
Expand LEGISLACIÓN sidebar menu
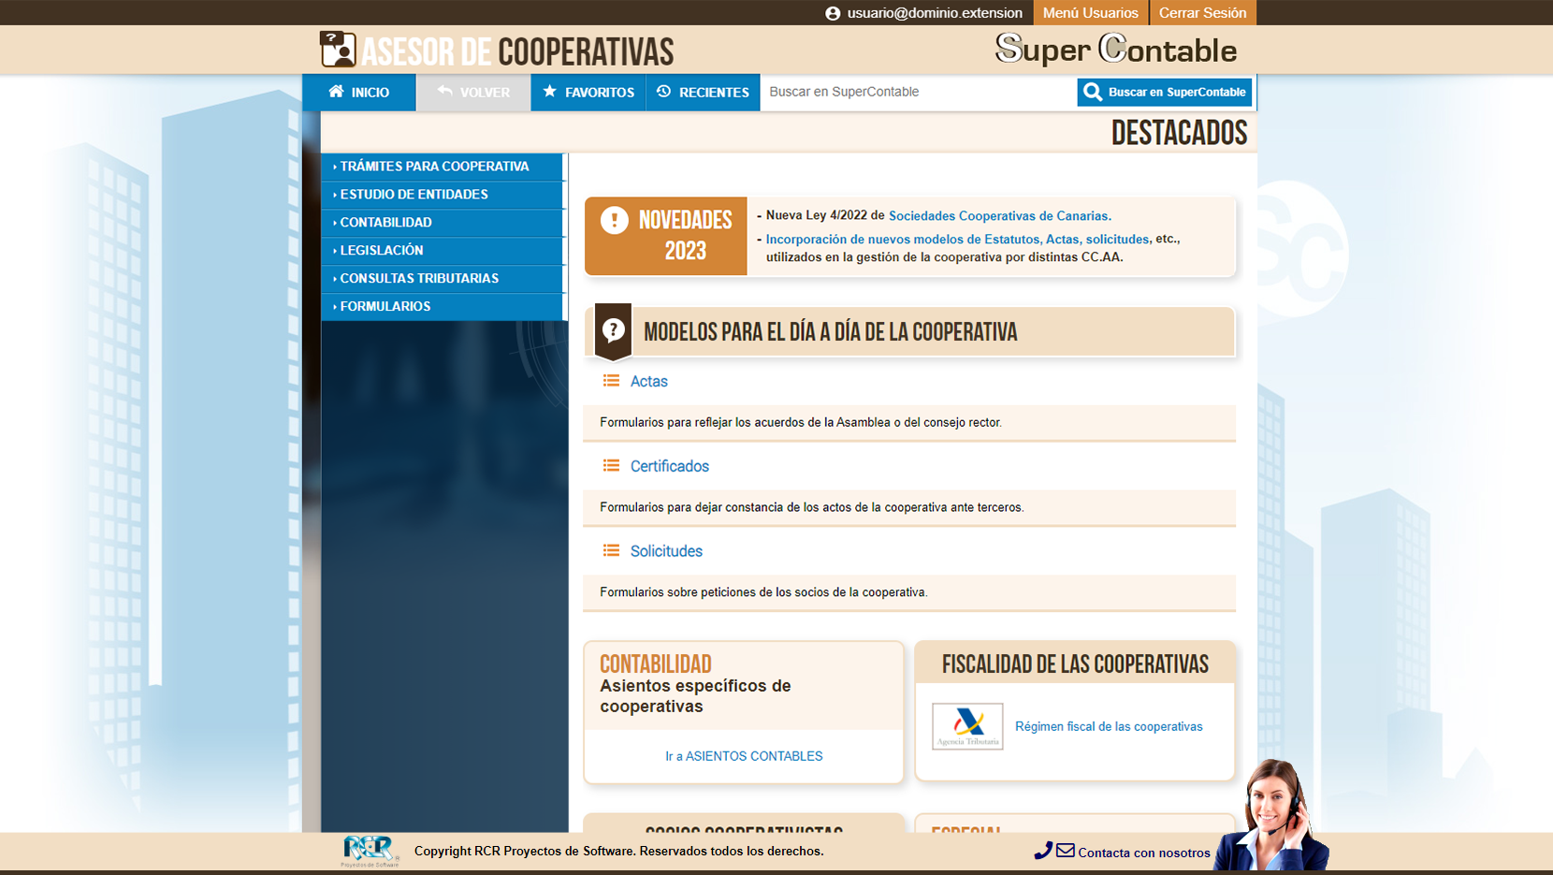pyautogui.click(x=443, y=251)
